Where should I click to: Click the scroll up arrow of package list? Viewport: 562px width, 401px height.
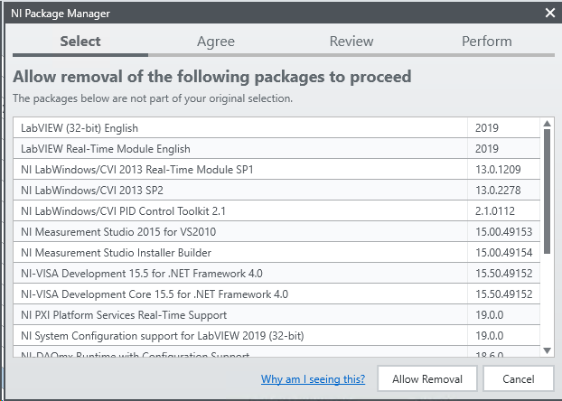(547, 124)
